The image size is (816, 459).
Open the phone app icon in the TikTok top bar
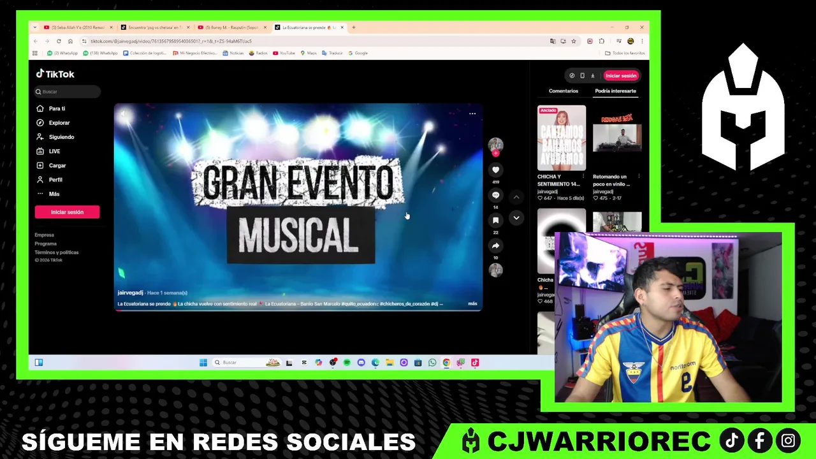tap(582, 75)
